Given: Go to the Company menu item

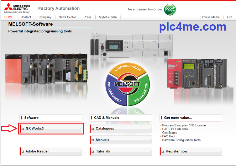Looking at the screenshot, I should 45,17.
